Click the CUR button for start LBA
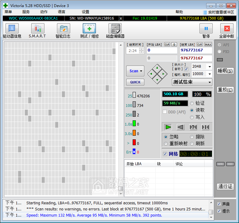The width and height of the screenshot is (239, 223). [167, 44]
